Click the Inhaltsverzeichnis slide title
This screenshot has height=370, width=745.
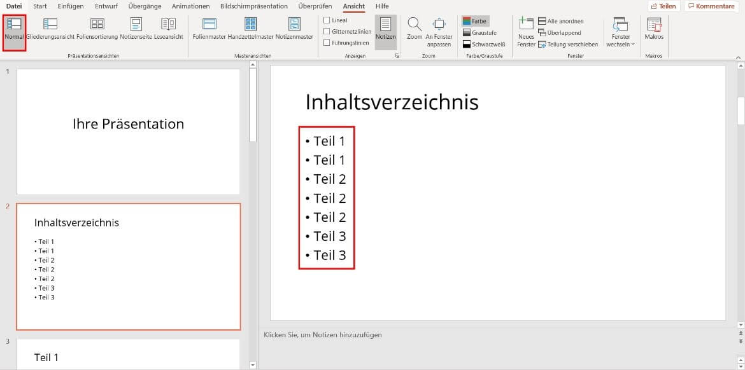392,102
